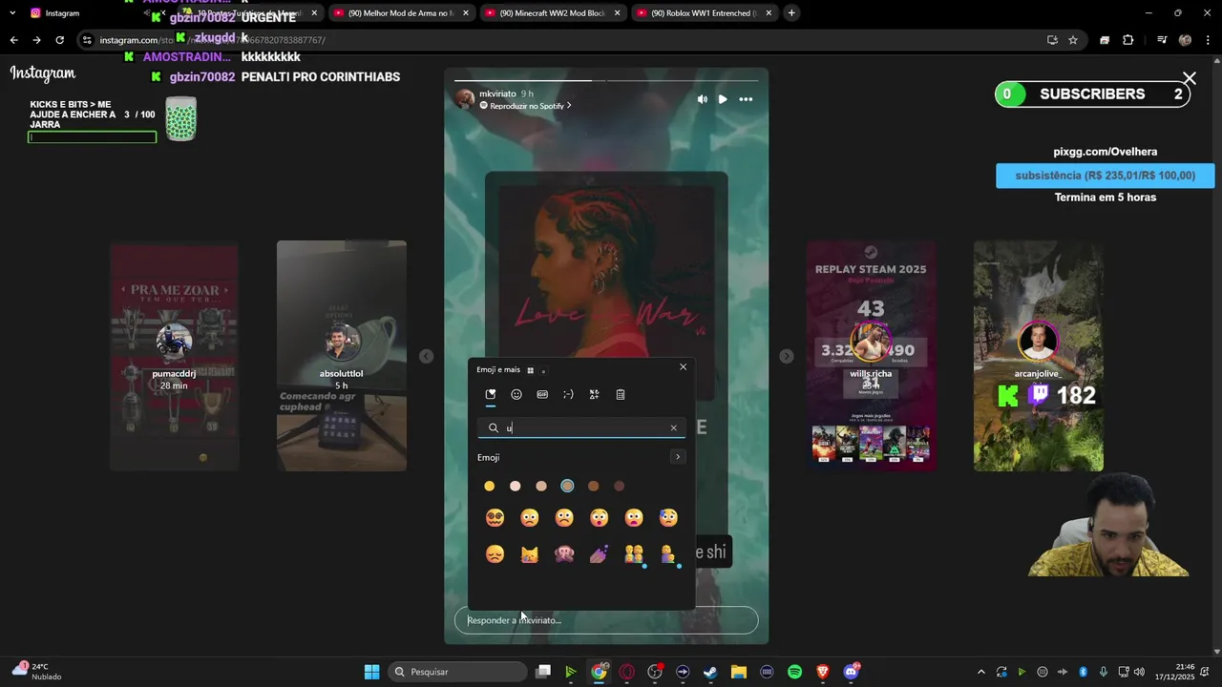Select the medium-light skin tone
Screen dimensions: 1222x687
541,486
